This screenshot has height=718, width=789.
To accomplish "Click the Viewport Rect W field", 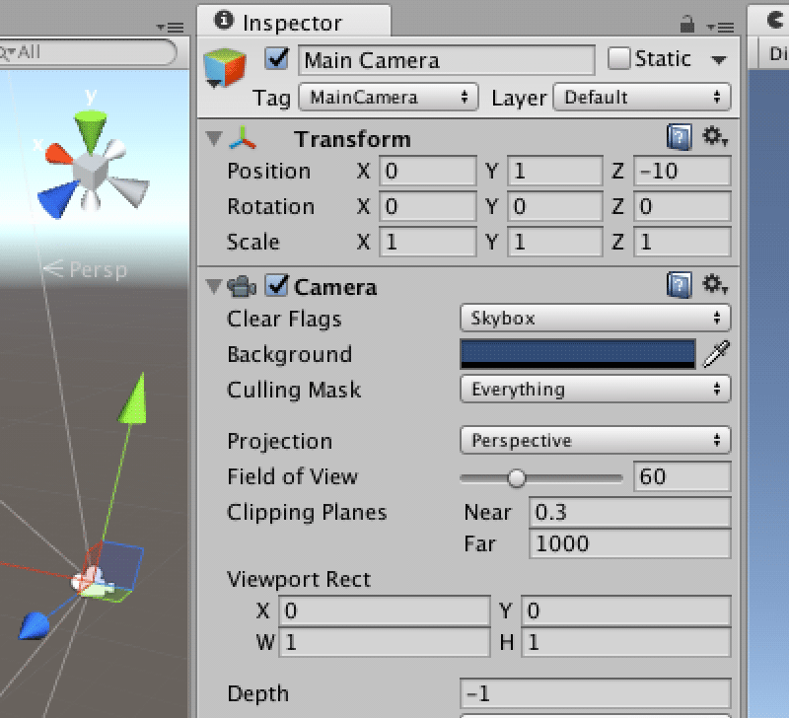I will pyautogui.click(x=385, y=642).
